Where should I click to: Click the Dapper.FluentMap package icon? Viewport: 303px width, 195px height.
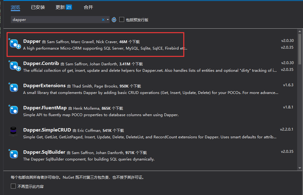pos(14,110)
